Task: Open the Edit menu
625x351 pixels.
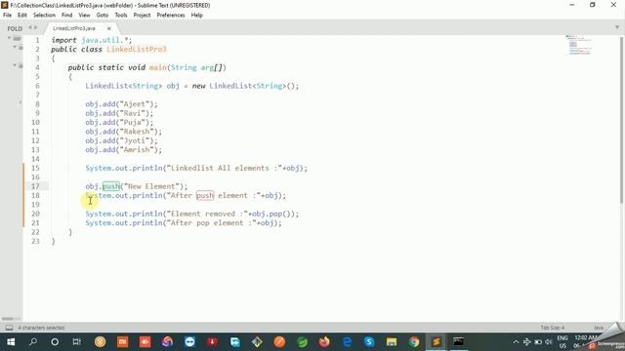Action: pos(22,16)
